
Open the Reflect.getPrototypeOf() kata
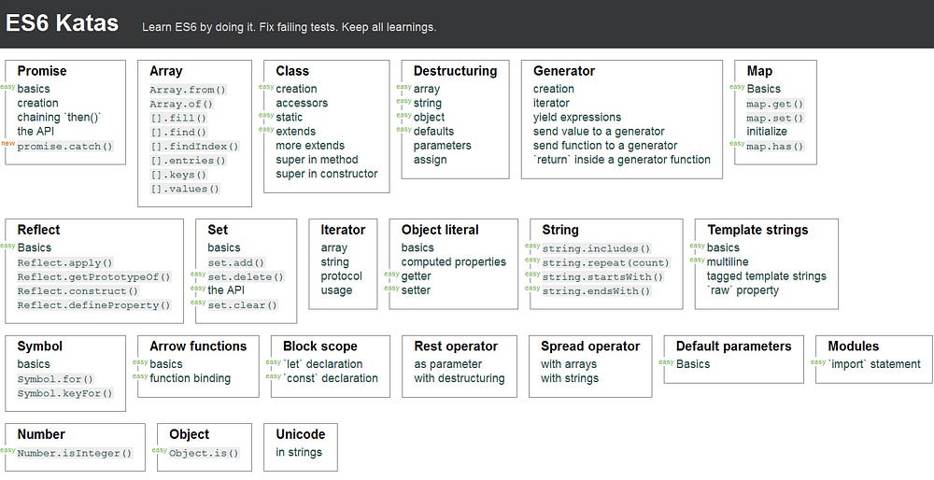click(93, 276)
